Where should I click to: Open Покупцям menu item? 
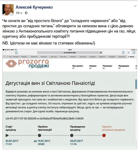pyautogui.click(x=107, y=66)
